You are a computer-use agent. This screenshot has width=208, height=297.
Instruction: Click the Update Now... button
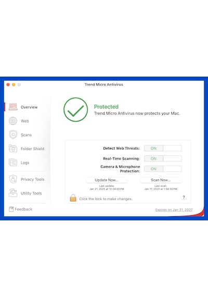pyautogui.click(x=107, y=180)
